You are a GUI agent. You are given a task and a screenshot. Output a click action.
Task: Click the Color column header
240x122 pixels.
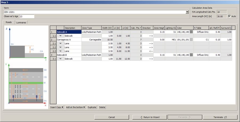185,28
